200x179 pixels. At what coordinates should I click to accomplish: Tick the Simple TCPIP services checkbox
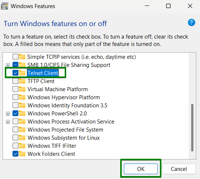(x=15, y=57)
